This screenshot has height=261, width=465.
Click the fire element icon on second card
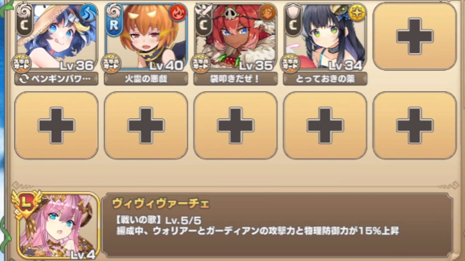click(178, 13)
